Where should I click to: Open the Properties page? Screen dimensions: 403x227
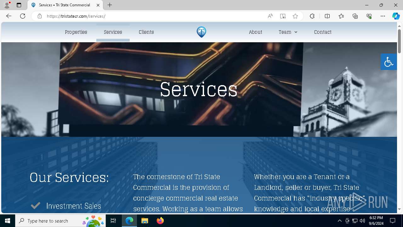(76, 32)
